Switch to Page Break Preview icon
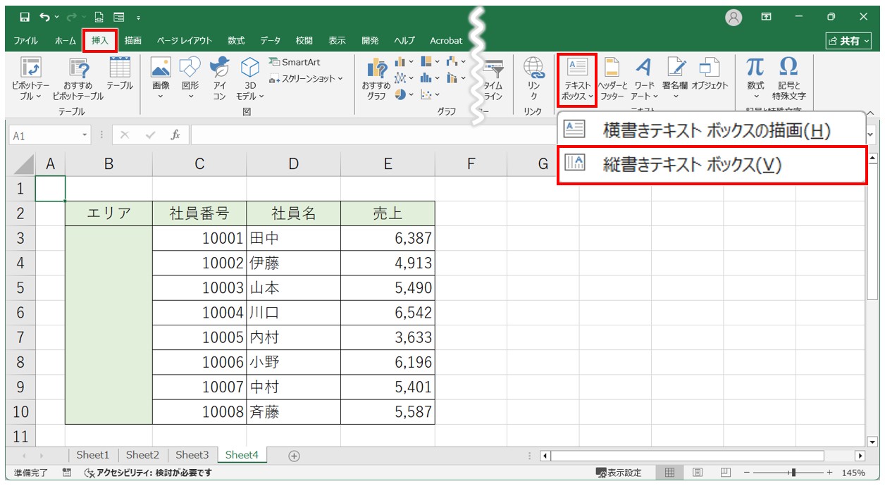The image size is (885, 486). [x=725, y=473]
